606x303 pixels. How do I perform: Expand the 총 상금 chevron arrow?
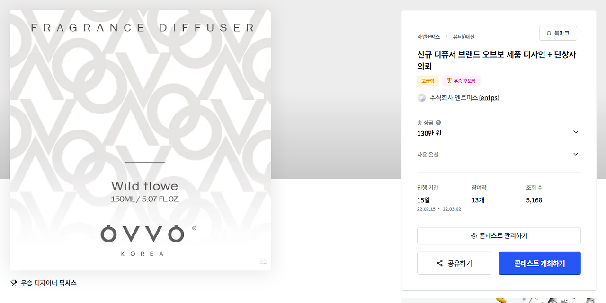pos(576,132)
